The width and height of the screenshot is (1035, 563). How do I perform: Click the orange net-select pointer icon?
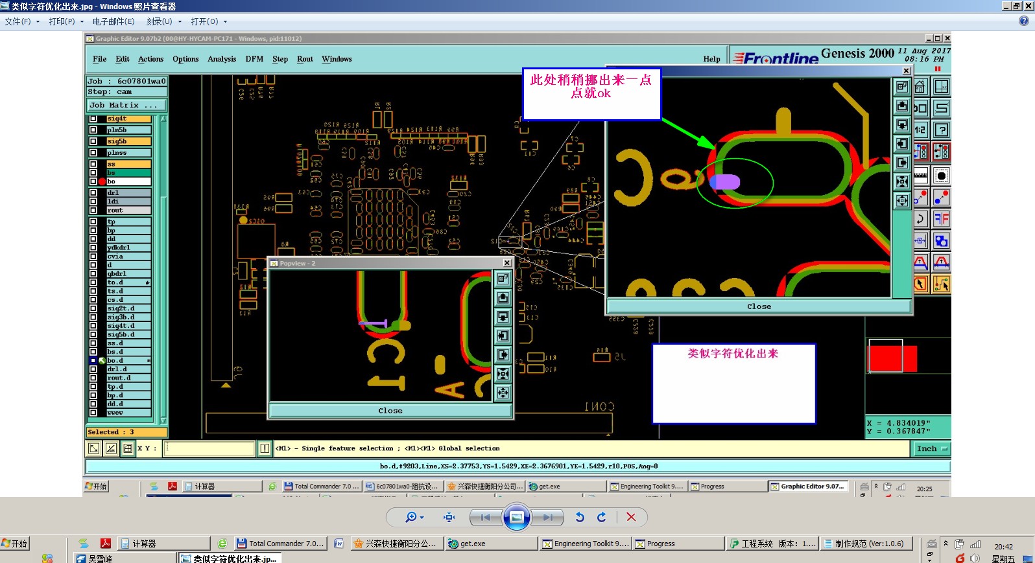point(942,284)
